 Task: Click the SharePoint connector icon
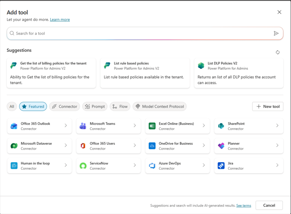pos(221,126)
